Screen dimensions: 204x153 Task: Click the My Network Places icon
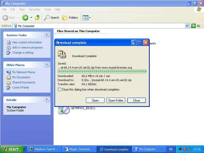pos(9,72)
